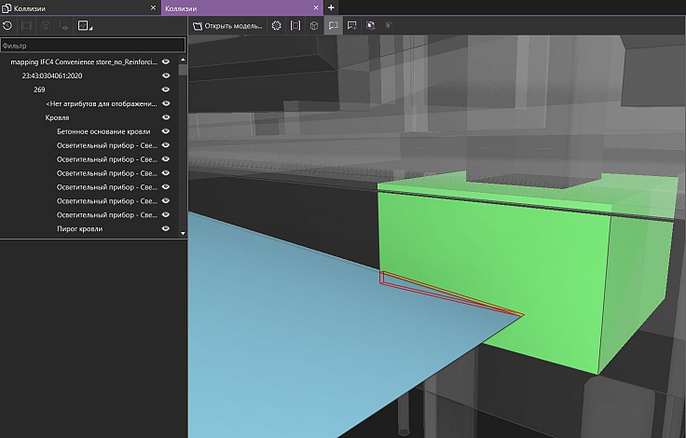This screenshot has width=686, height=438.
Task: Toggle visibility of 'Пирог кровли'
Action: (165, 228)
